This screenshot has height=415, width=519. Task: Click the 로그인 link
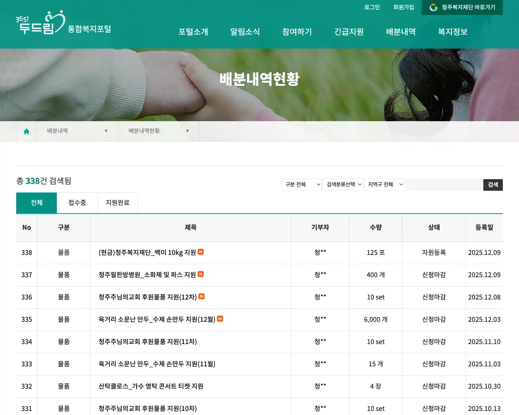(x=371, y=7)
